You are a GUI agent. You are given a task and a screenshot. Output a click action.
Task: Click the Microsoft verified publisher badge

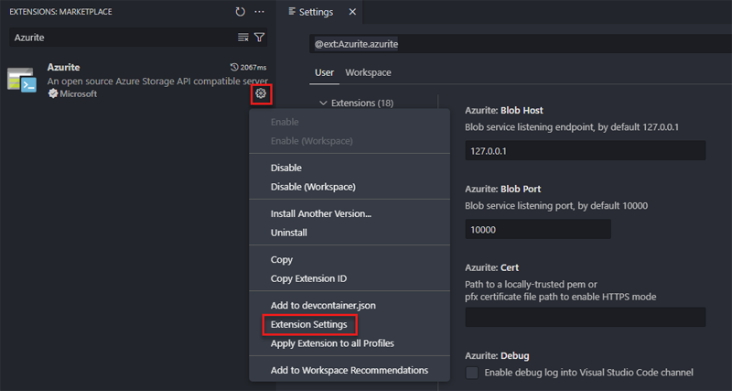pyautogui.click(x=54, y=94)
